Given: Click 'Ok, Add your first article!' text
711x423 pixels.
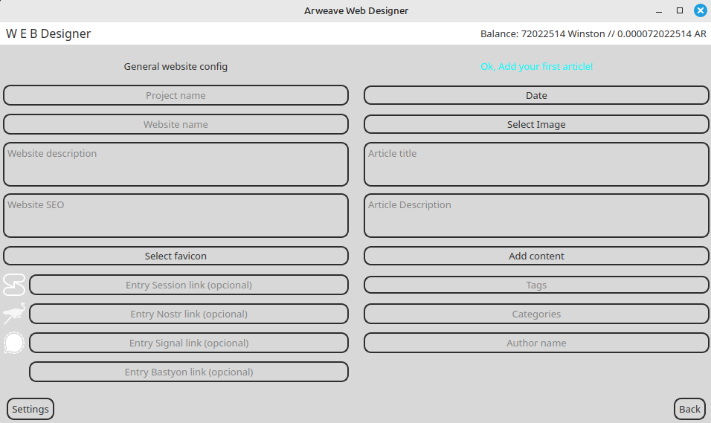Looking at the screenshot, I should [x=536, y=67].
